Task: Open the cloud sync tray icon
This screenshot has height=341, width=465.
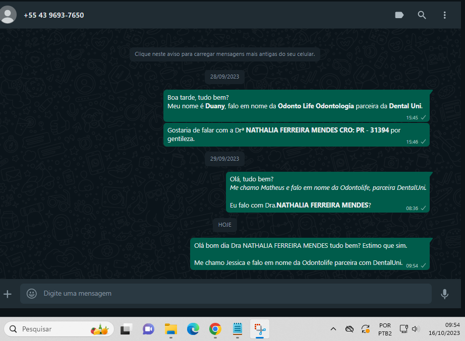Action: pos(350,329)
